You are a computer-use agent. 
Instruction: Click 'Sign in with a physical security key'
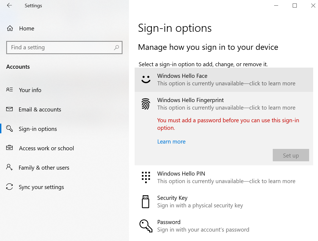point(200,205)
